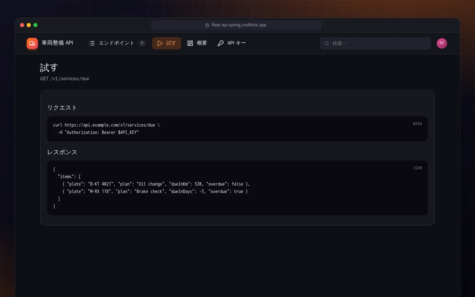The height and width of the screenshot is (297, 475).
Task: Click the BASH language label
Action: pos(417,124)
